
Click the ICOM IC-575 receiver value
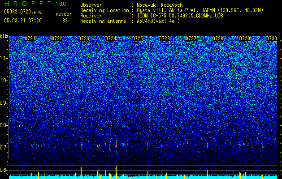coord(180,16)
